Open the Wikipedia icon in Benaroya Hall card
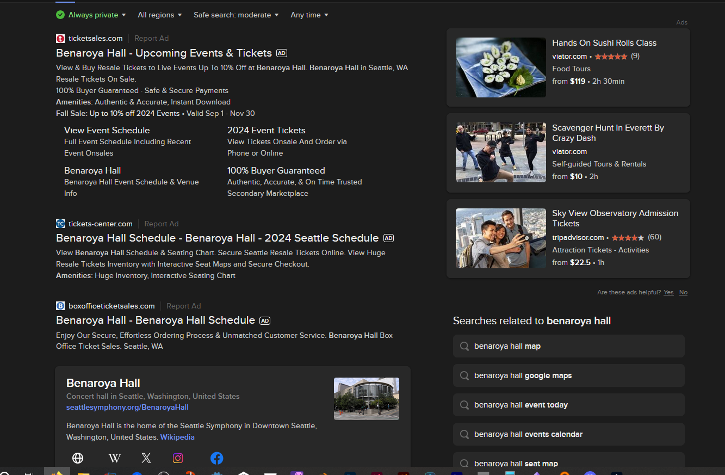The image size is (725, 475). (x=115, y=458)
